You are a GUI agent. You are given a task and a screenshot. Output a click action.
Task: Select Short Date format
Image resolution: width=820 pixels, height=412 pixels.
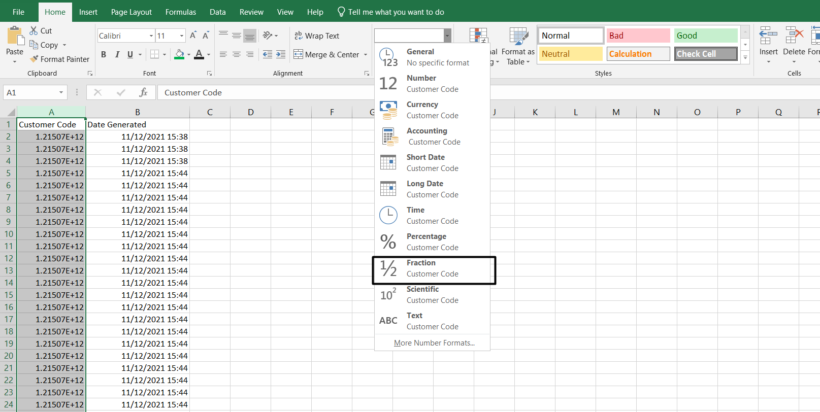(432, 162)
